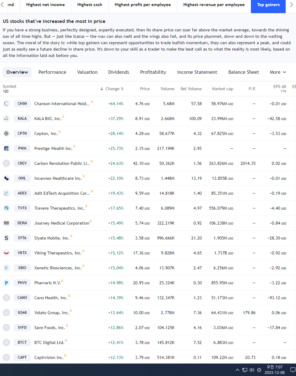
Task: Open the Windows notification center
Action: [x=293, y=370]
